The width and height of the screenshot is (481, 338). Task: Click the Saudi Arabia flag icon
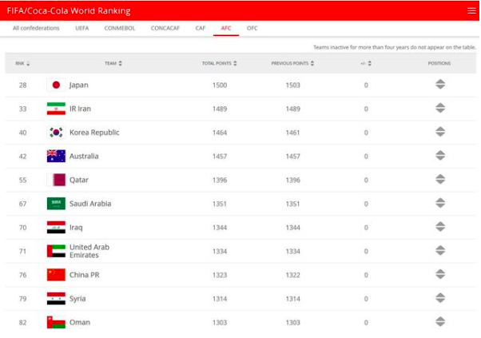[56, 204]
